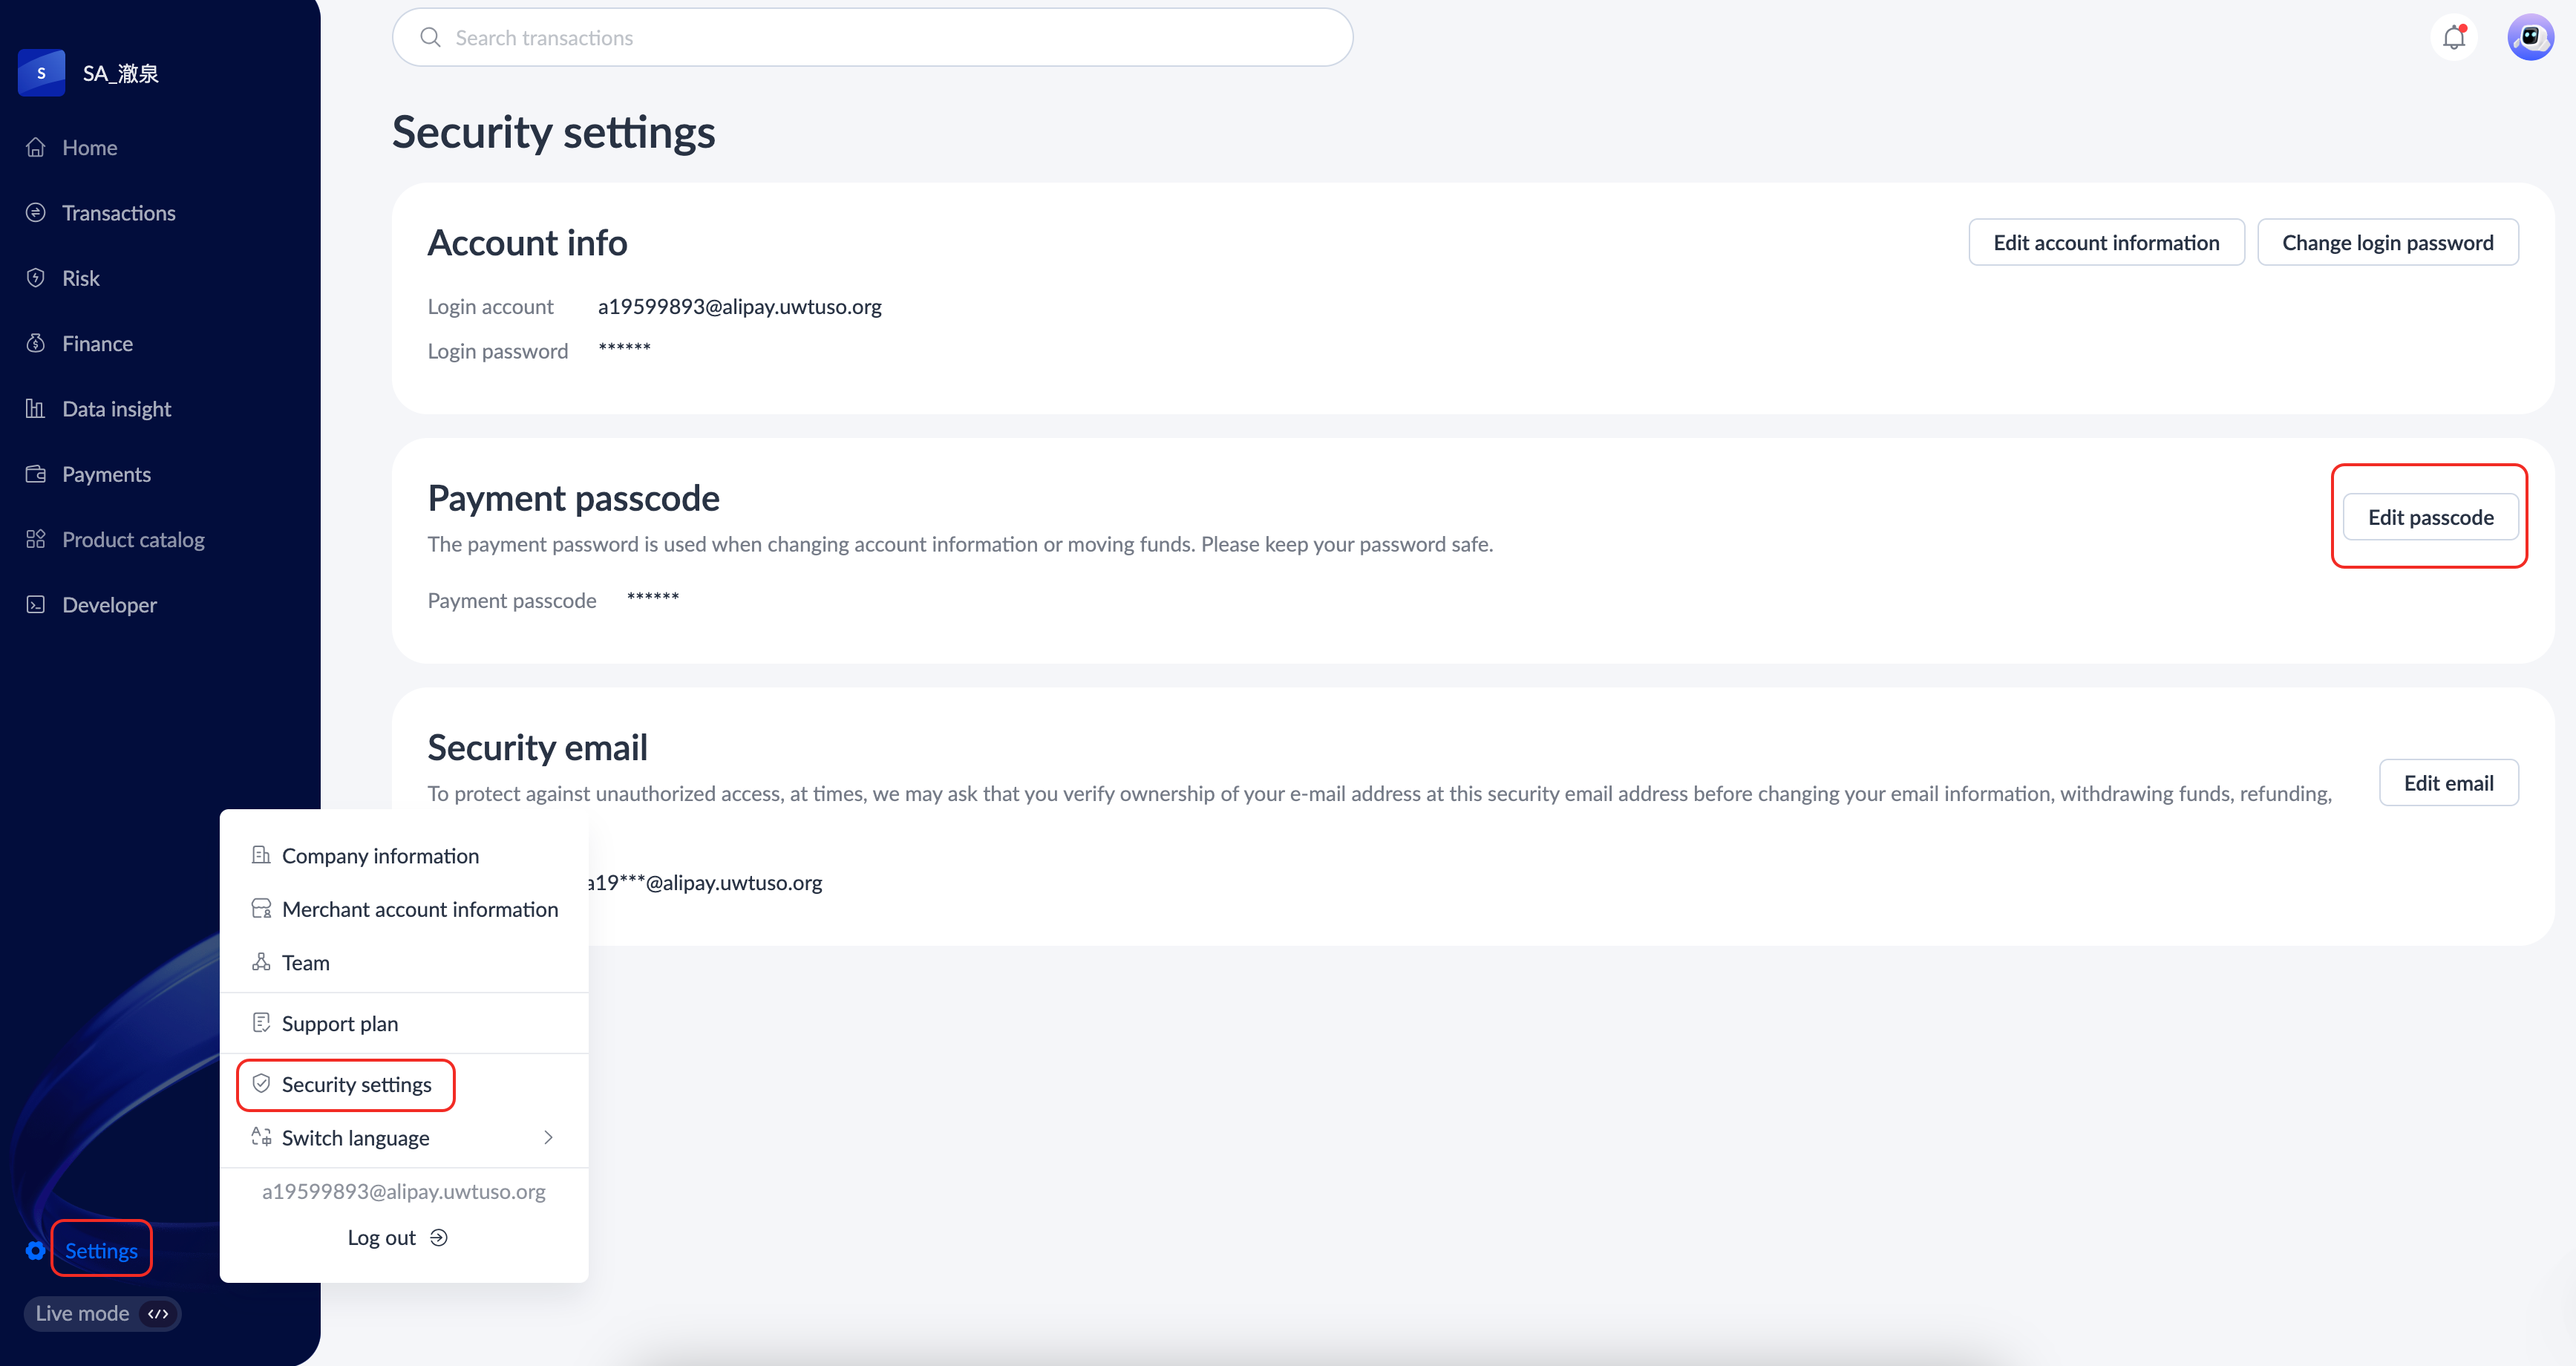This screenshot has width=2576, height=1366.
Task: Click the Developer terminal icon
Action: point(36,605)
